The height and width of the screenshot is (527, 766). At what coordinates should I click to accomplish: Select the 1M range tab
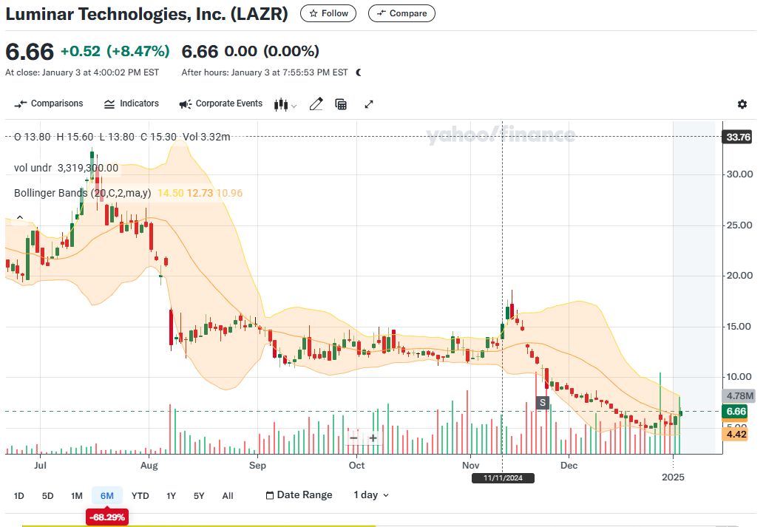77,496
